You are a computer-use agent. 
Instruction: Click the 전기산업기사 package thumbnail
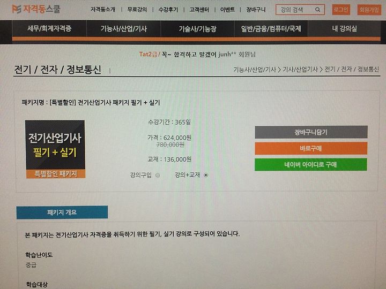55,149
